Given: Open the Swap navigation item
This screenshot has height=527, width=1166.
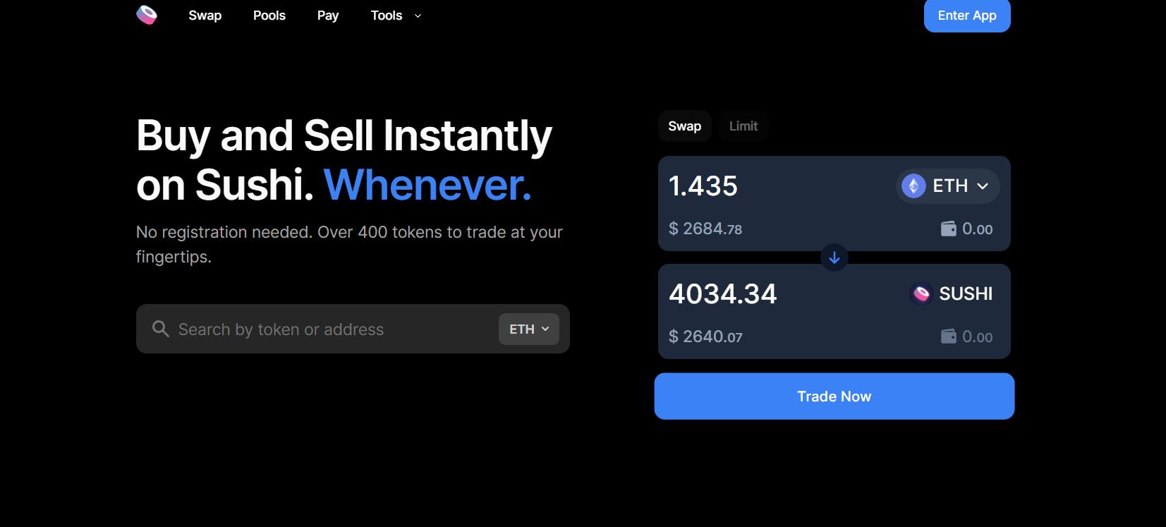Looking at the screenshot, I should coord(205,16).
